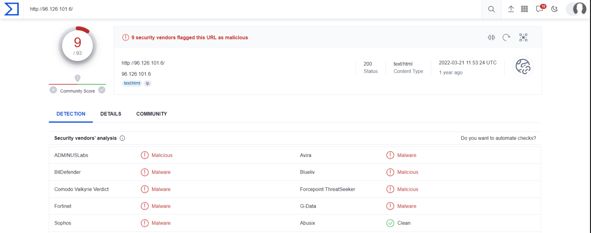The width and height of the screenshot is (591, 233).
Task: Click the text/html tag
Action: (x=132, y=83)
